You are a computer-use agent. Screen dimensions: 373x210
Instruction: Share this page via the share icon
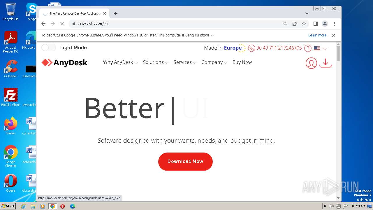click(295, 24)
